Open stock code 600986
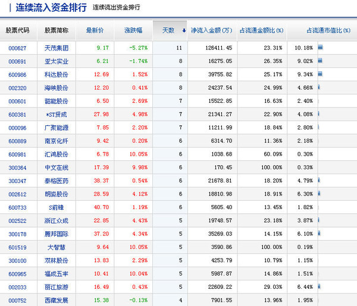Screen dimensions: 357x306 pos(17,74)
